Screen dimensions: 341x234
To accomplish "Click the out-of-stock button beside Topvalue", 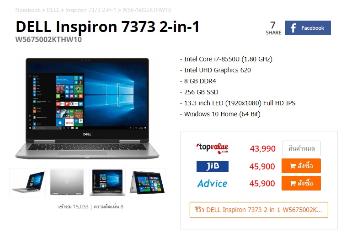I will 301,148.
